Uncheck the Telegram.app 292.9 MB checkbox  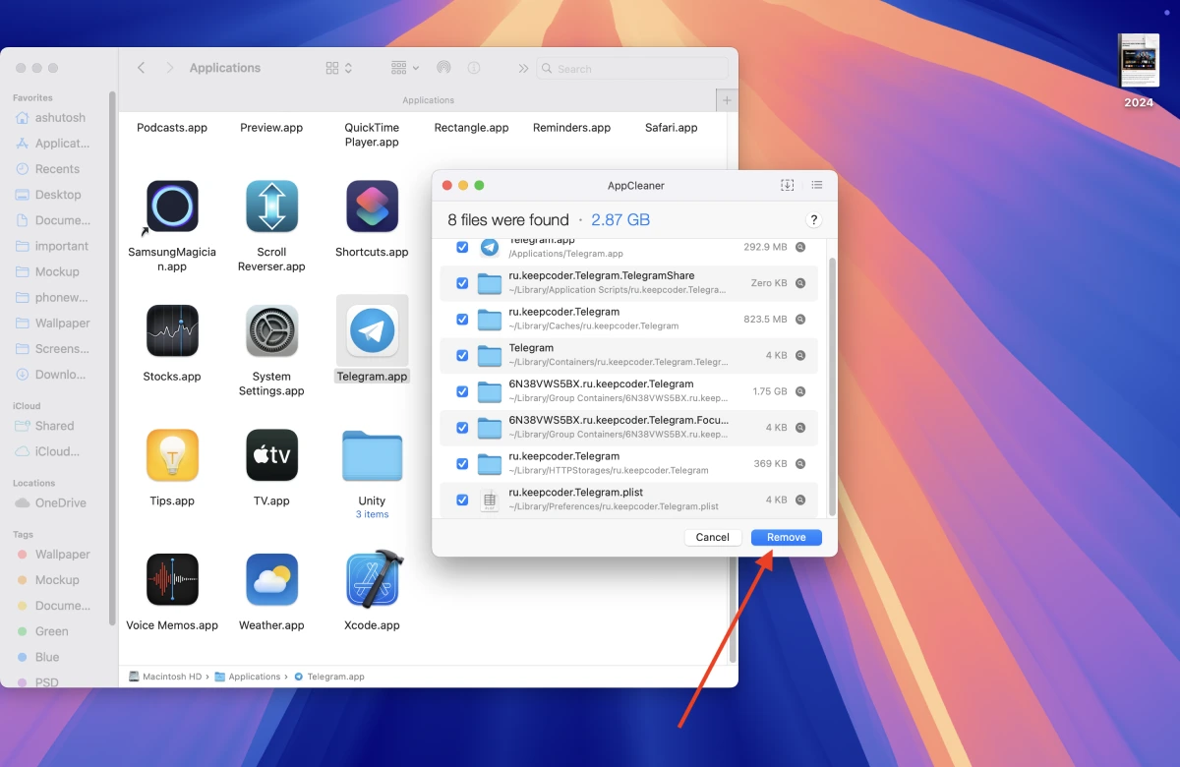tap(462, 247)
